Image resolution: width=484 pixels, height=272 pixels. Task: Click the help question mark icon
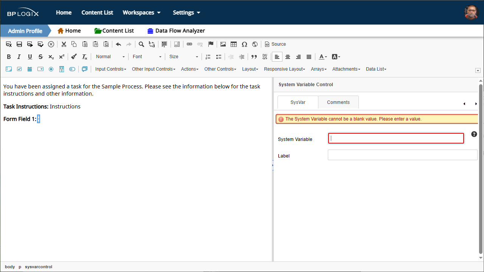pyautogui.click(x=474, y=134)
